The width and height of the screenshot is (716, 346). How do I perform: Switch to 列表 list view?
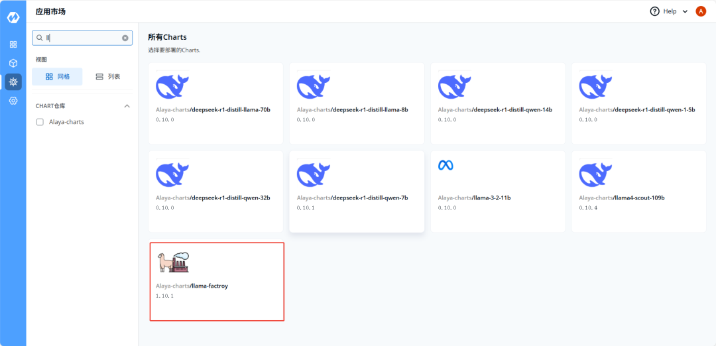(x=108, y=77)
